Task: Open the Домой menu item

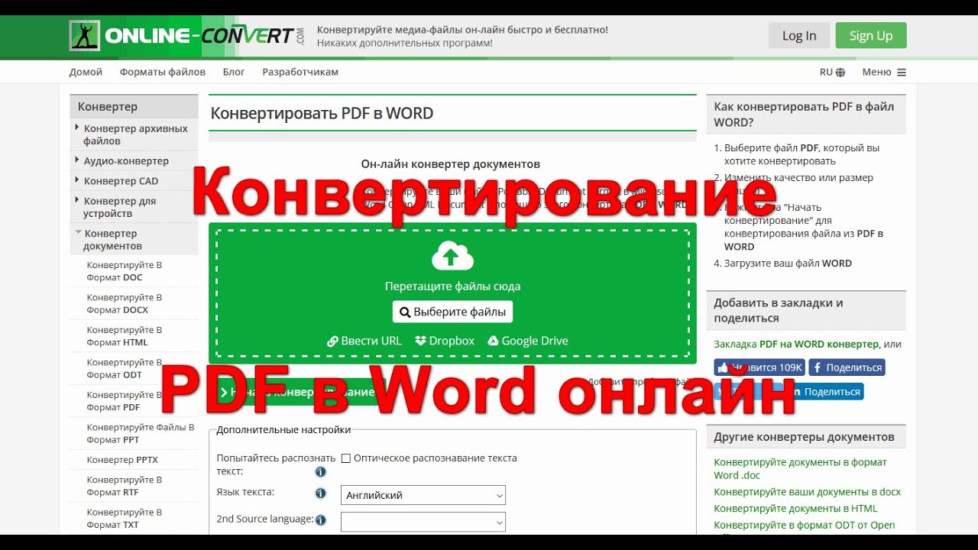Action: (x=86, y=72)
